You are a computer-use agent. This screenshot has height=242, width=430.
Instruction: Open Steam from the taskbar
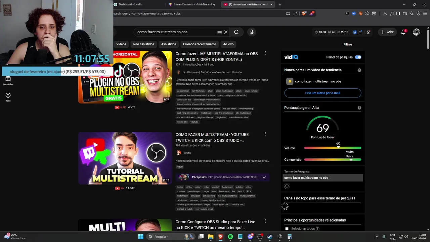(x=269, y=237)
